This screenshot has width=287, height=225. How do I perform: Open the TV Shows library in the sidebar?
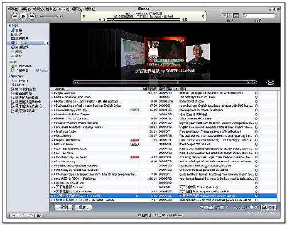click(x=20, y=38)
